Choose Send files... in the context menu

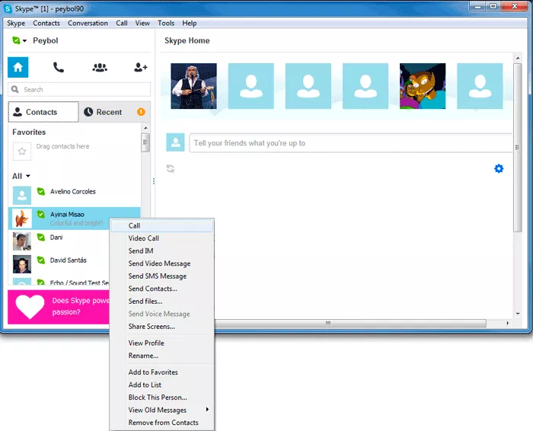coord(162,301)
